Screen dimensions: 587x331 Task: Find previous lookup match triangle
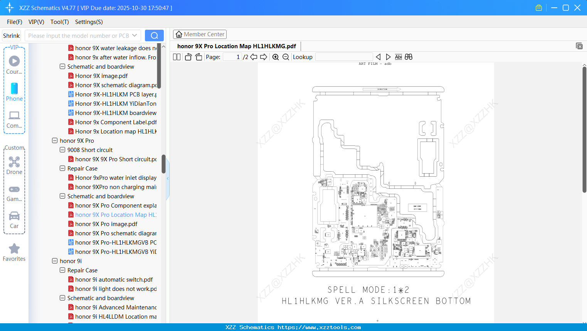tap(378, 57)
